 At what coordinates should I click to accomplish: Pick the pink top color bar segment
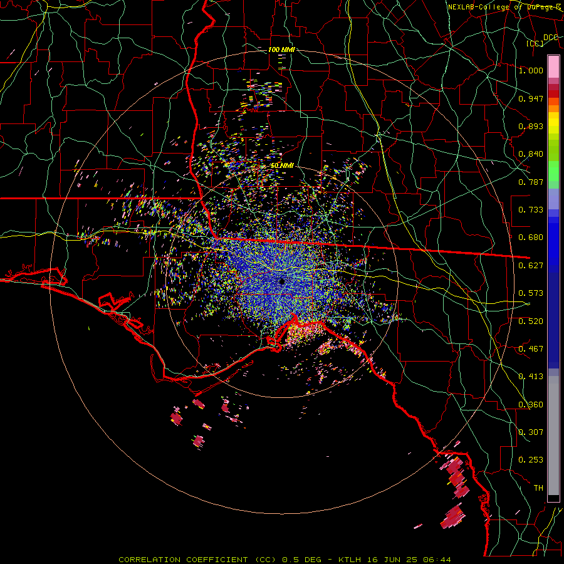click(553, 66)
